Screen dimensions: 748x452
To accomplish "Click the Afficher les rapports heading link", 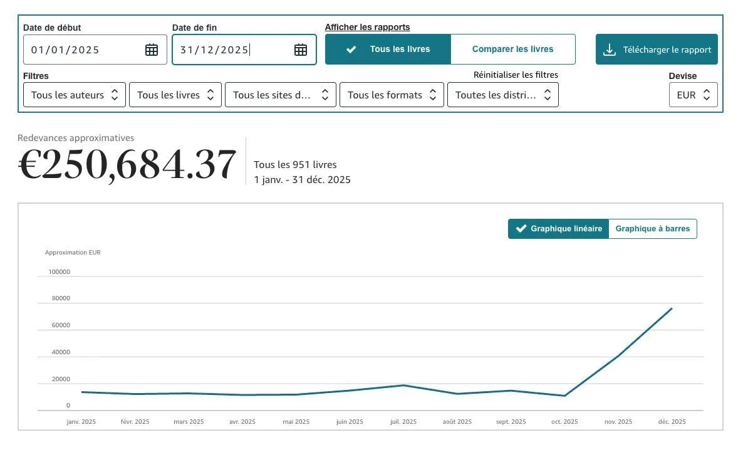I will tap(367, 27).
